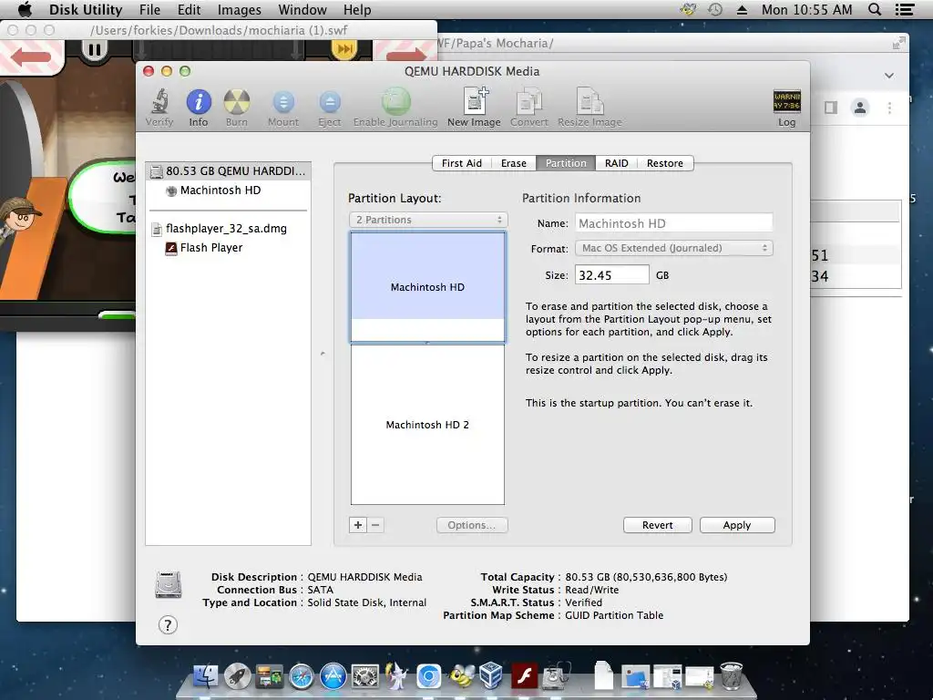Launch Chromium from the Dock
Image resolution: width=933 pixels, height=700 pixels.
pos(428,677)
